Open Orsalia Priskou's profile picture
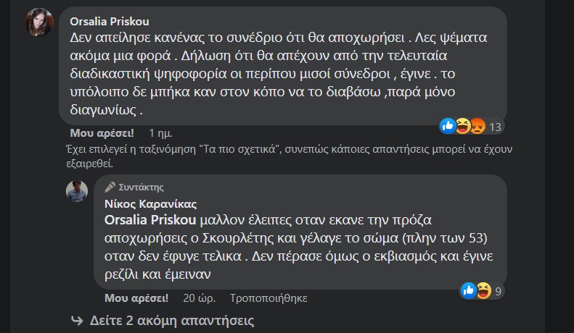The image size is (574, 333). 39,22
